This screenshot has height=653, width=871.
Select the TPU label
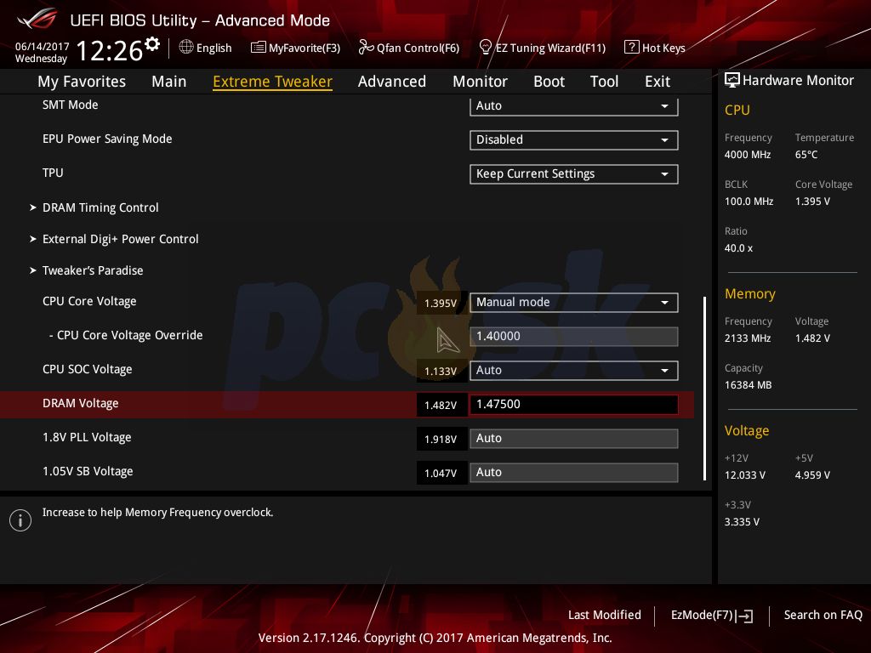53,173
